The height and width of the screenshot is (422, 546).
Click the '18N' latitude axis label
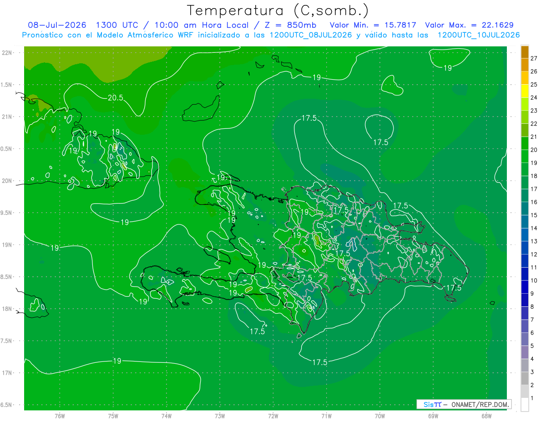click(x=7, y=309)
